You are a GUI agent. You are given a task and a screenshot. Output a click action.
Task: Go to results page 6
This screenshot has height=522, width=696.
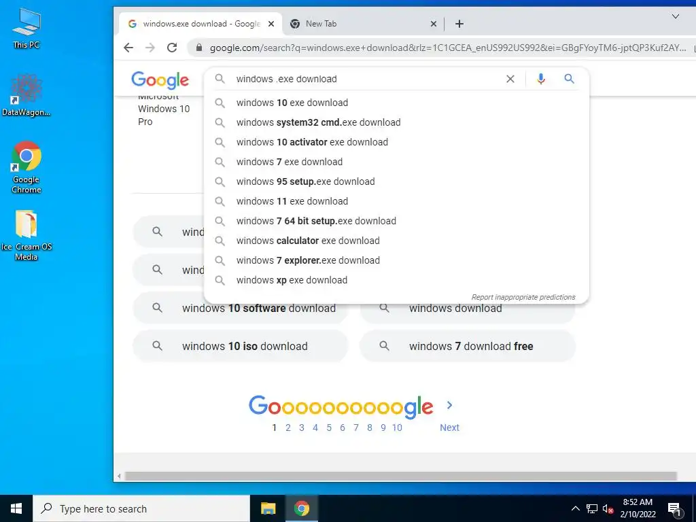pos(343,428)
